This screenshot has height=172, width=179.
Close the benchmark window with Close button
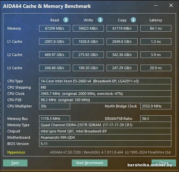point(164,163)
